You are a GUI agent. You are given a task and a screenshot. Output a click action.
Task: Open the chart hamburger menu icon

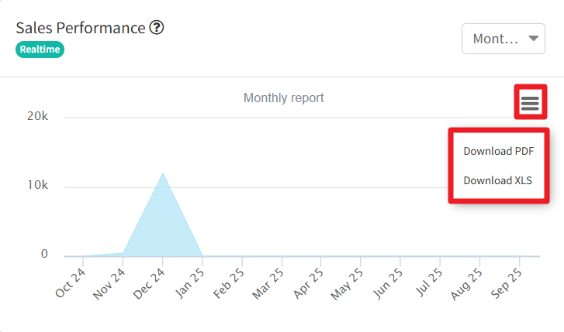[530, 103]
